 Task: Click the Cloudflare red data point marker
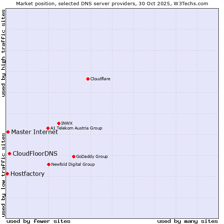[88, 79]
